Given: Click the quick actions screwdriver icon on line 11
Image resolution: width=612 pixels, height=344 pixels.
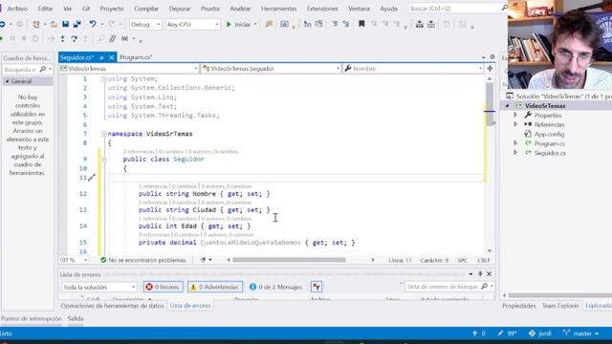Looking at the screenshot, I should pos(92,178).
